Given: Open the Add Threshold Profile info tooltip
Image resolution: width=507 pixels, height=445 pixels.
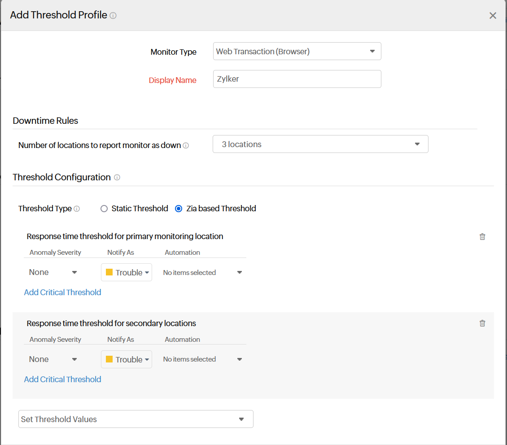Looking at the screenshot, I should coord(112,15).
